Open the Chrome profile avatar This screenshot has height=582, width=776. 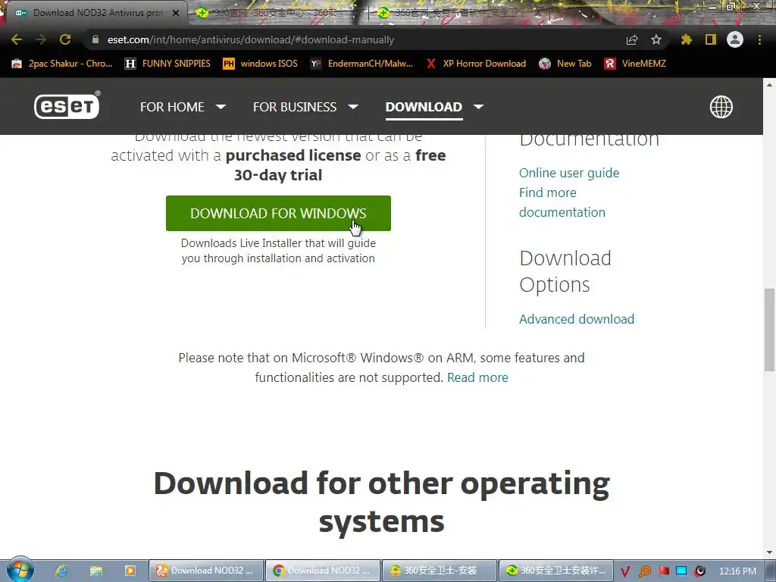coord(735,39)
